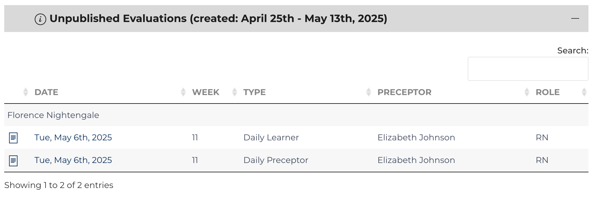This screenshot has height=201, width=593.
Task: Click sort arrows just left of ROLE header
Action: coord(527,92)
